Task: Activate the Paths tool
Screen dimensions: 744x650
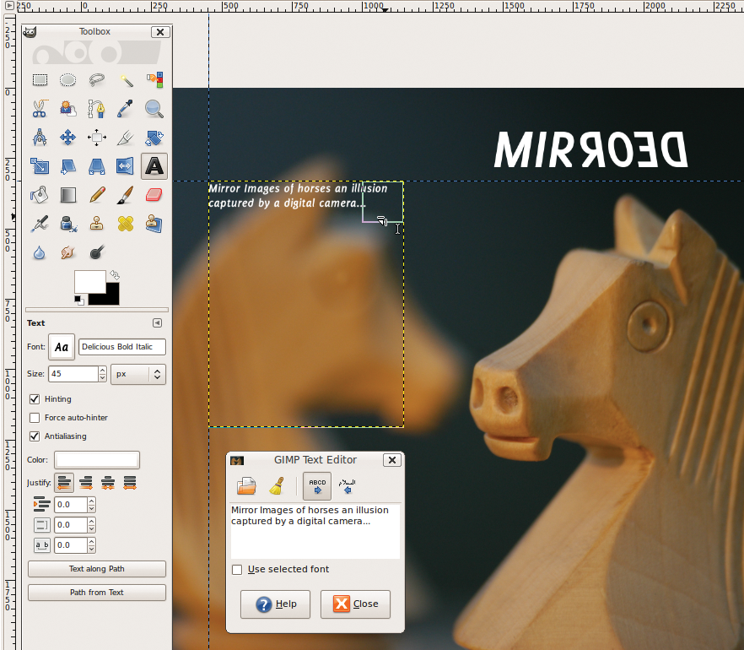Action: click(x=97, y=109)
